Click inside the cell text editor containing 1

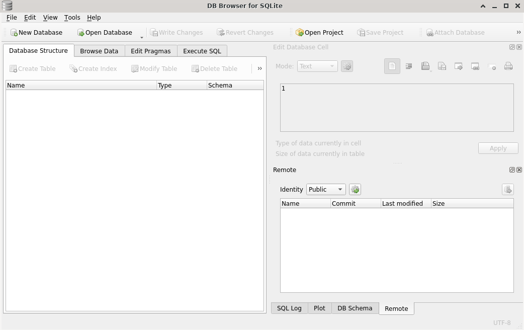click(x=397, y=108)
